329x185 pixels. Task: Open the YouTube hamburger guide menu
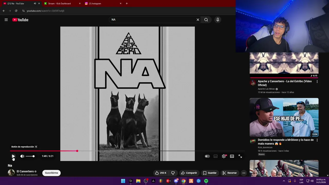coord(6,20)
